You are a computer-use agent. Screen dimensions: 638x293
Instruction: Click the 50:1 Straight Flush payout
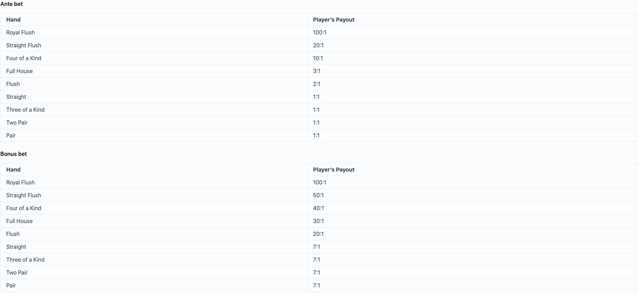click(x=318, y=195)
